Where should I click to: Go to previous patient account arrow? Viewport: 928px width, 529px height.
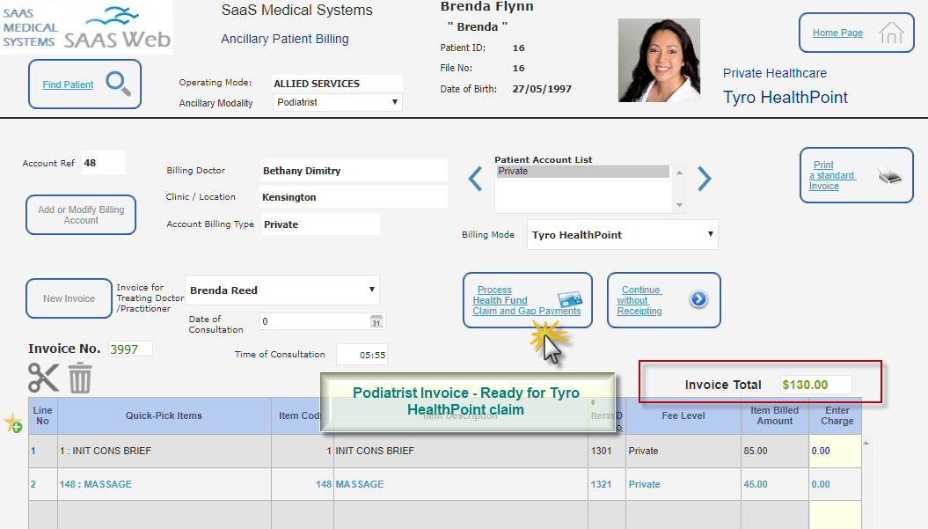point(475,179)
